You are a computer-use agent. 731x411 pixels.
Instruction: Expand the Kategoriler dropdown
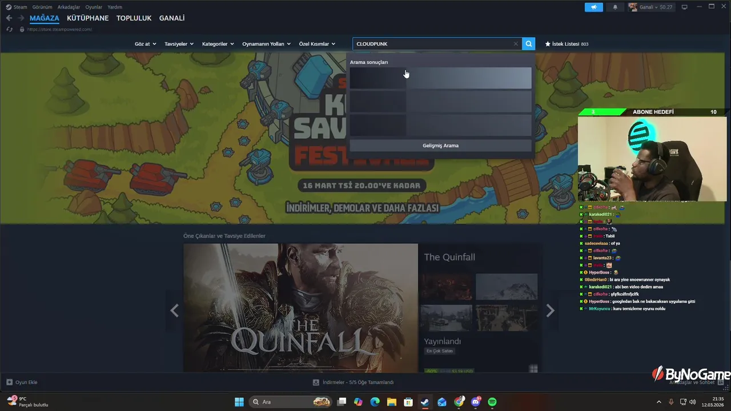(x=218, y=44)
